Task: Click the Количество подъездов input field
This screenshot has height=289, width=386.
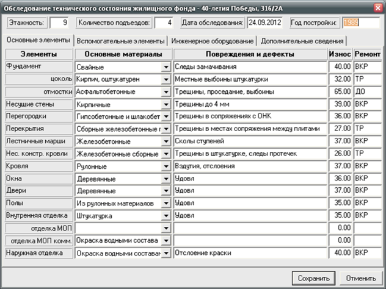Action: click(164, 23)
